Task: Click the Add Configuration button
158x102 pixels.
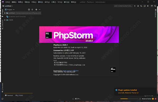Action: [x=123, y=6]
